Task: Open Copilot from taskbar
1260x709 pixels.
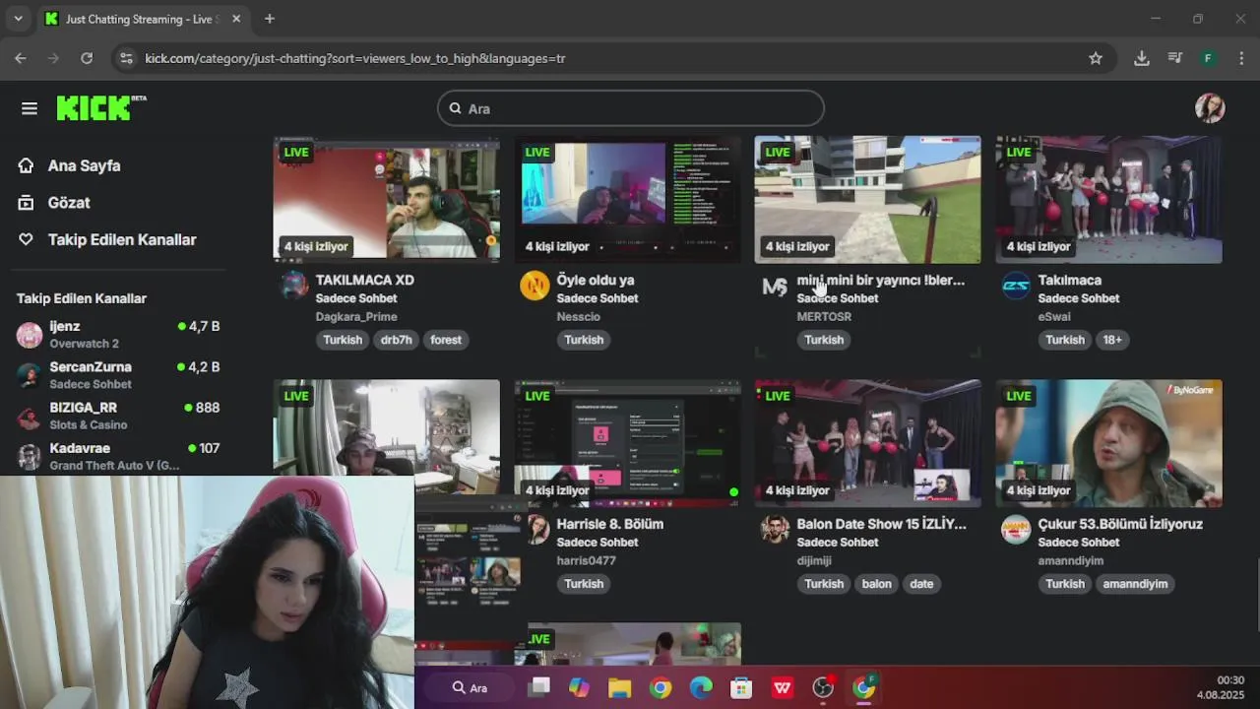Action: [579, 687]
